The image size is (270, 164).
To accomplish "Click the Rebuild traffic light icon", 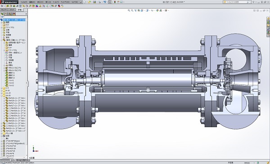I will click(x=115, y=2).
